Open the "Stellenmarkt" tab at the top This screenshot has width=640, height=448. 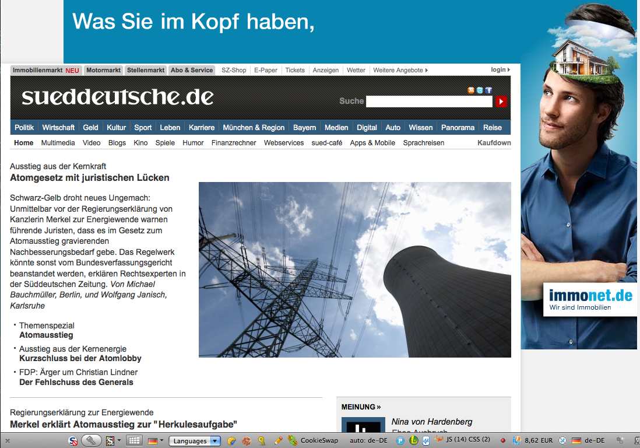pos(145,70)
